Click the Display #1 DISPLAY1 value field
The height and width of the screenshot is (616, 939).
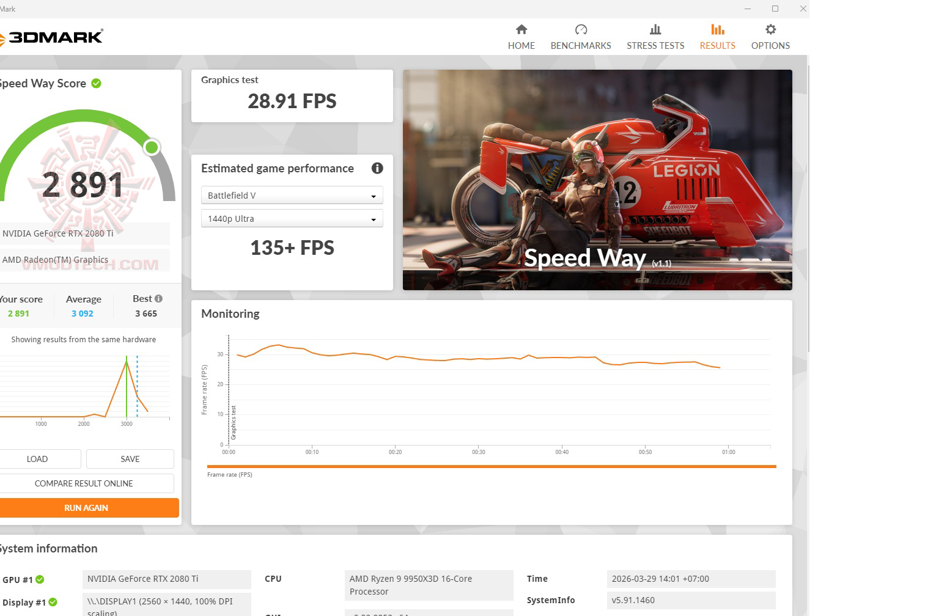pyautogui.click(x=167, y=604)
